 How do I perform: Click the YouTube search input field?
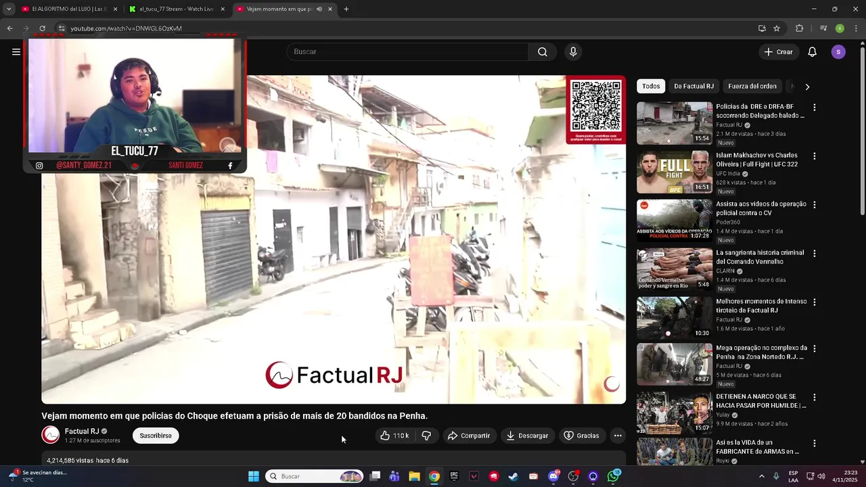pyautogui.click(x=407, y=51)
